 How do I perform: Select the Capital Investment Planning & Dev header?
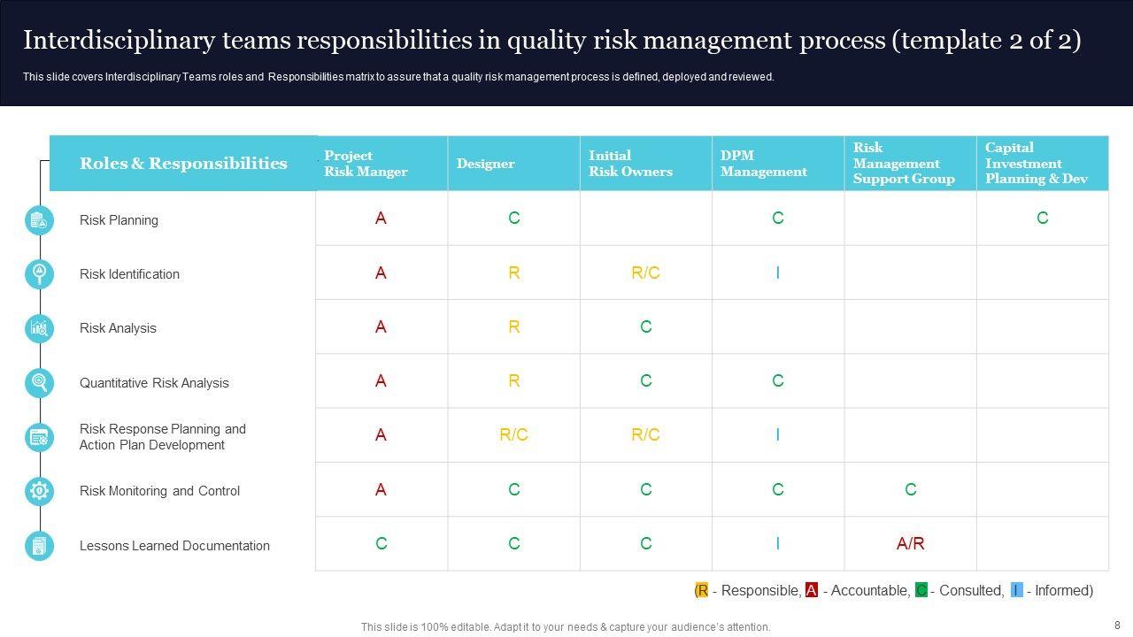click(1036, 164)
